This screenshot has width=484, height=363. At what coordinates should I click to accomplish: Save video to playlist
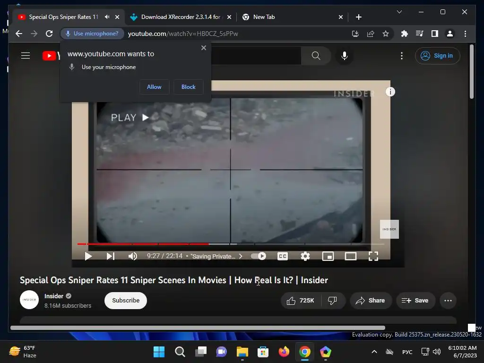(415, 300)
